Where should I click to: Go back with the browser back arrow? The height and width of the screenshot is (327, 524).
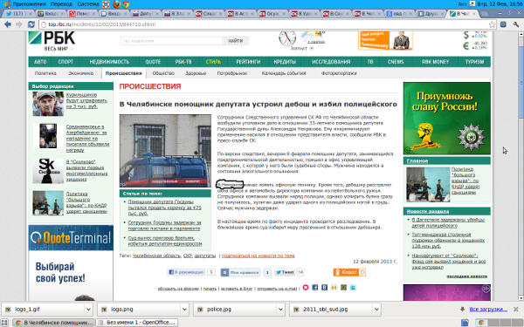point(8,24)
